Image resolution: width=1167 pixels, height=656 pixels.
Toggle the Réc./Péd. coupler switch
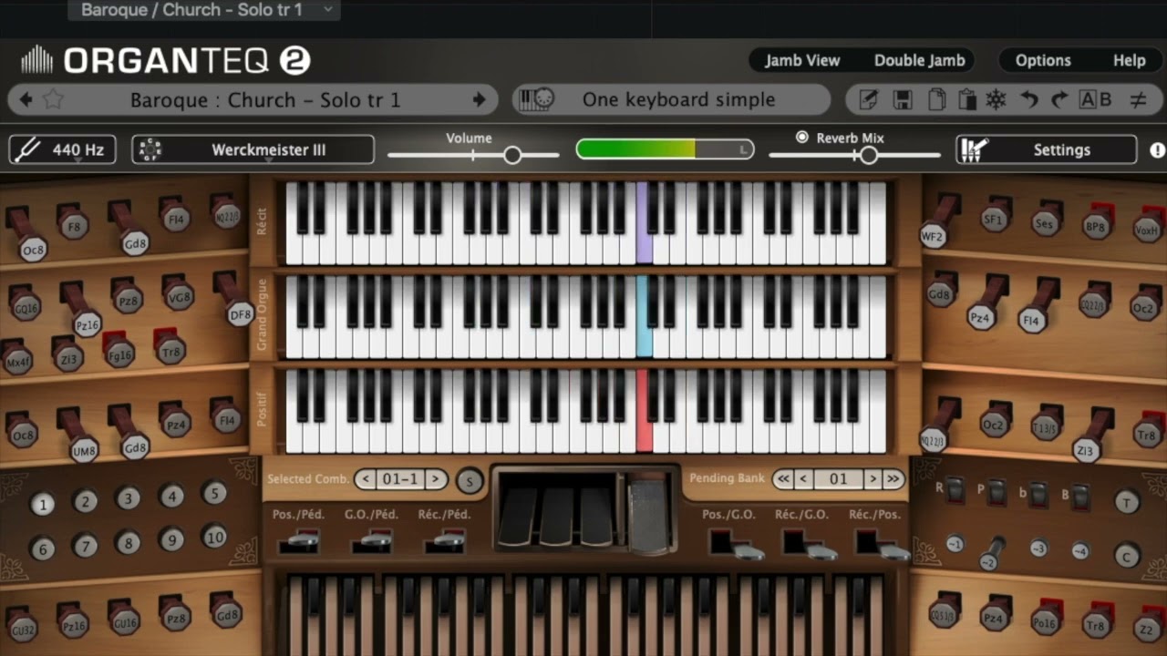point(444,541)
